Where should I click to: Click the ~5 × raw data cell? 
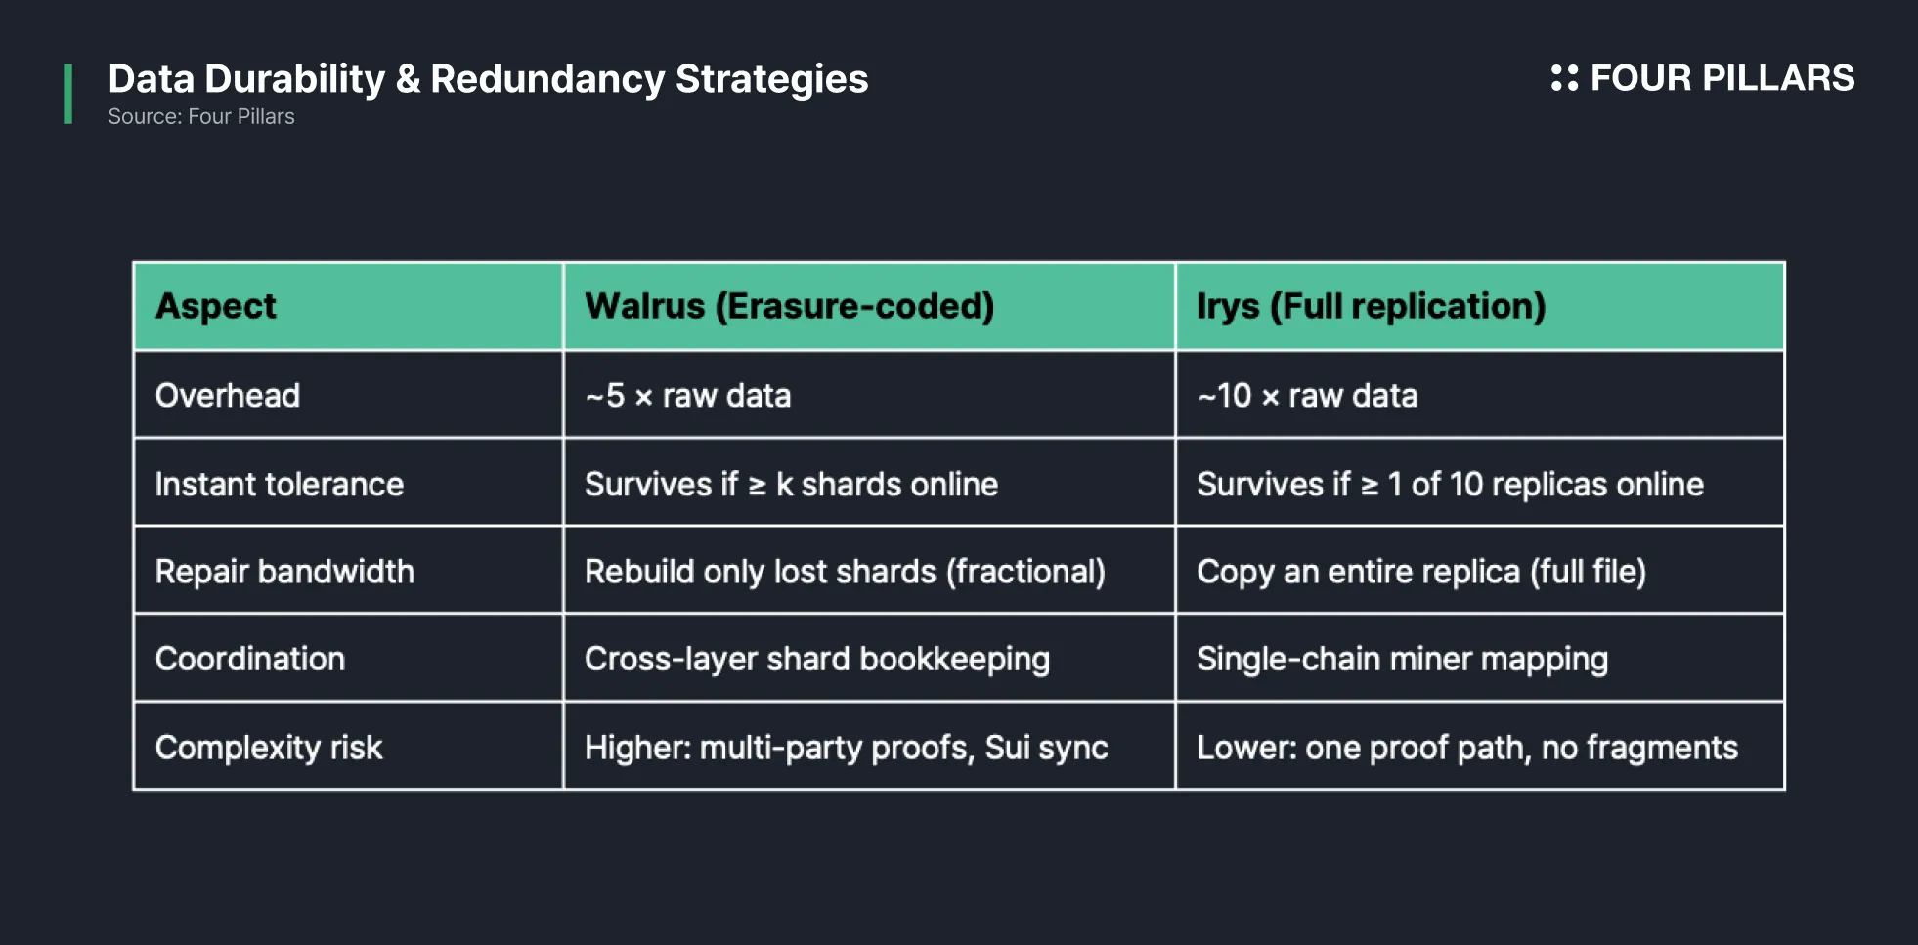tap(869, 395)
